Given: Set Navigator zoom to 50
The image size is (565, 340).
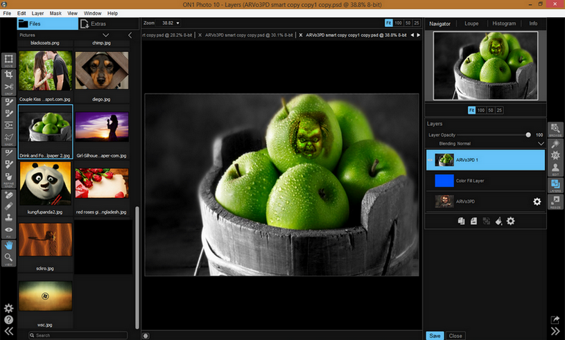Looking at the screenshot, I should (x=490, y=110).
